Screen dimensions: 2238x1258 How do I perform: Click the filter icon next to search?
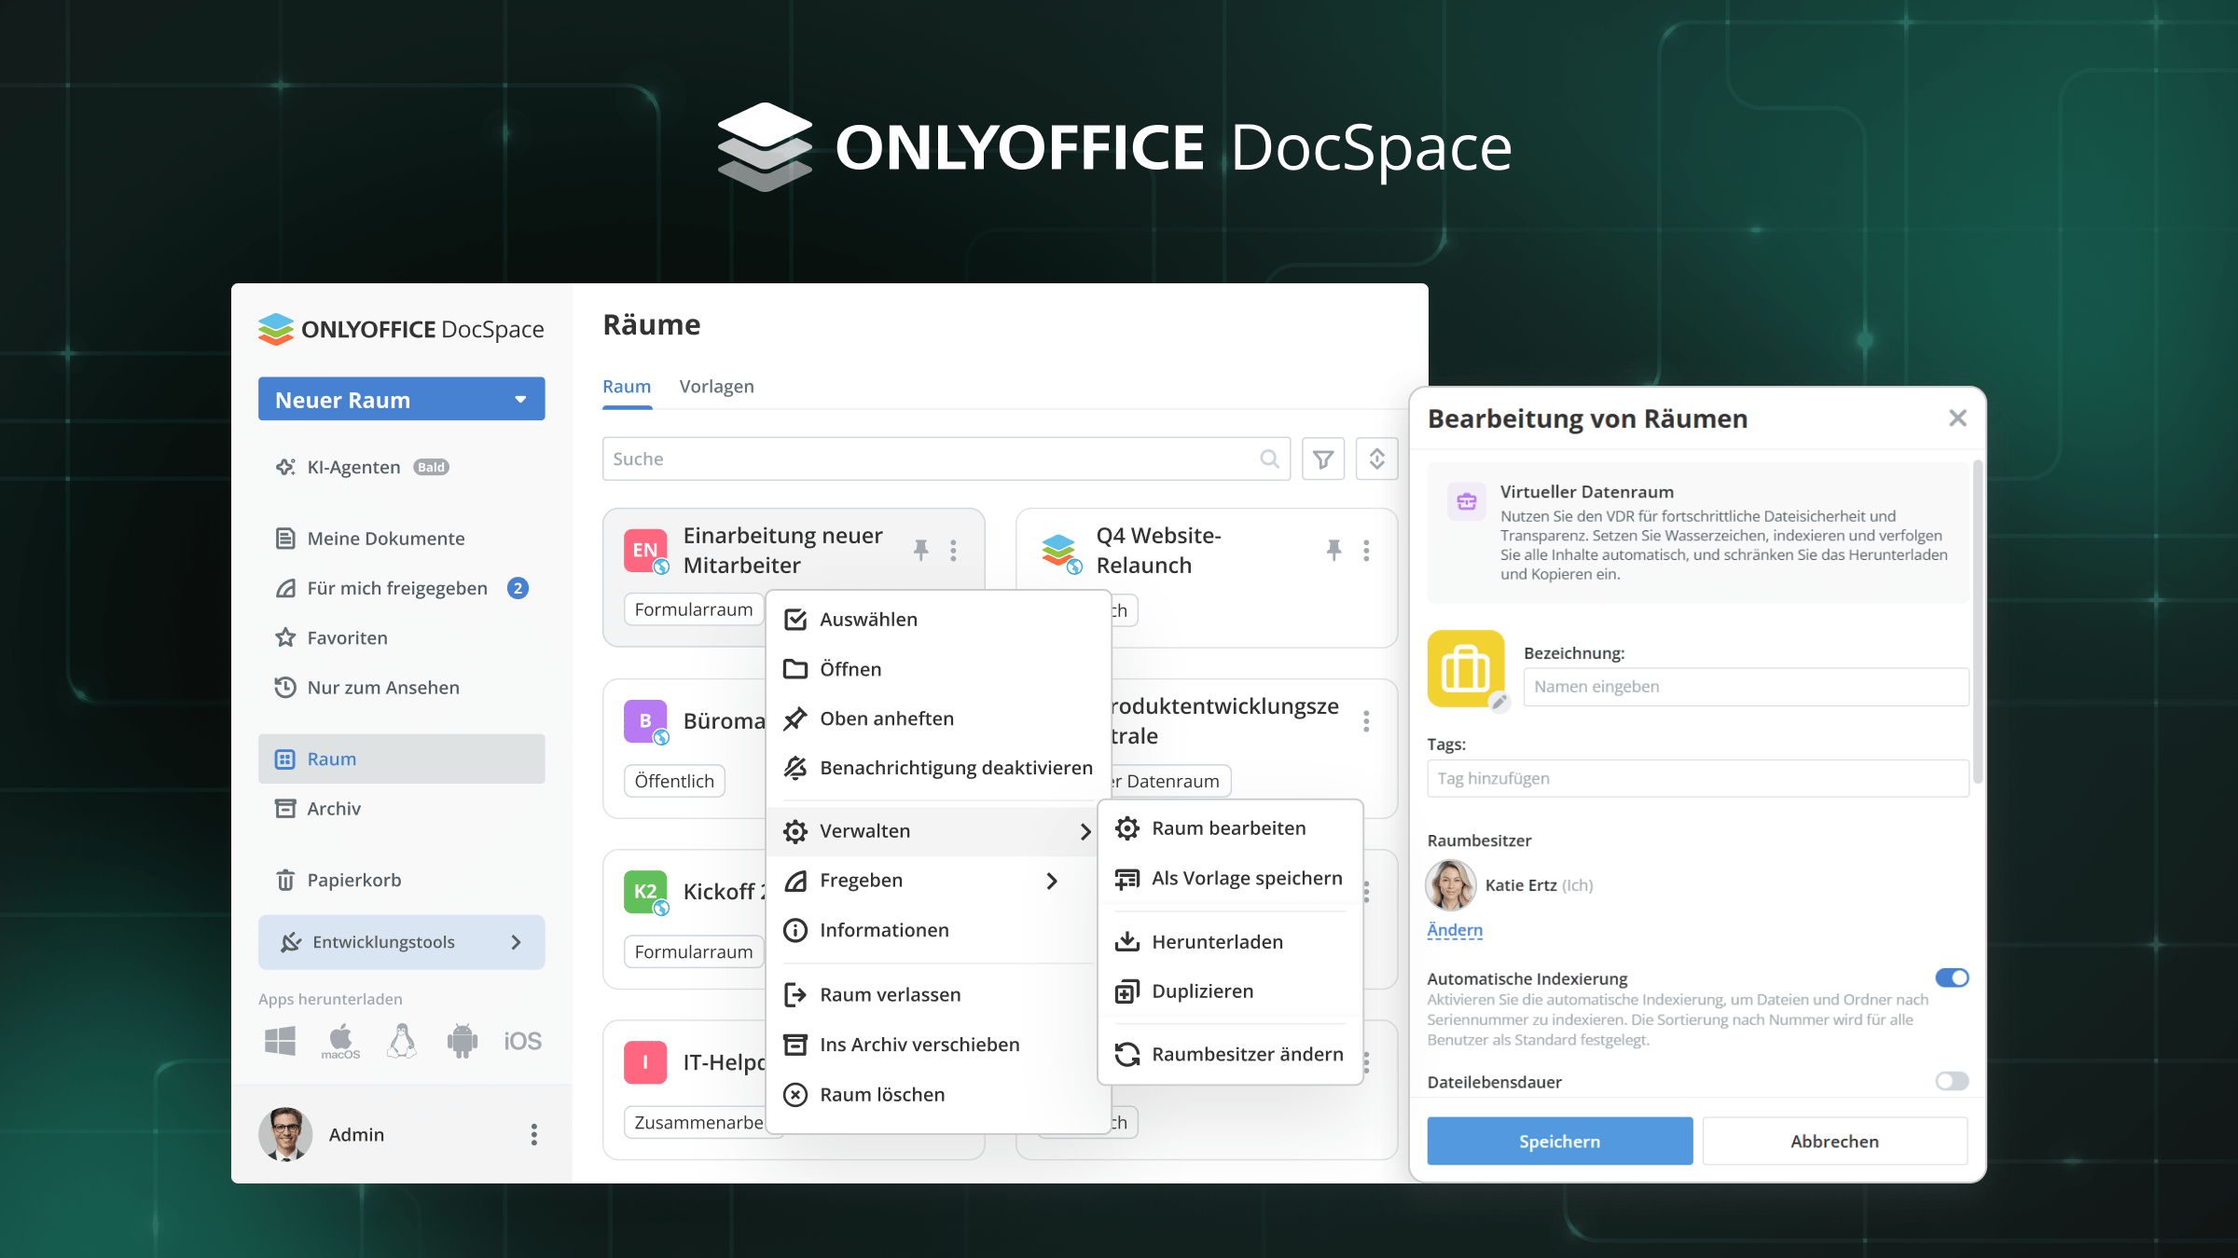point(1322,458)
